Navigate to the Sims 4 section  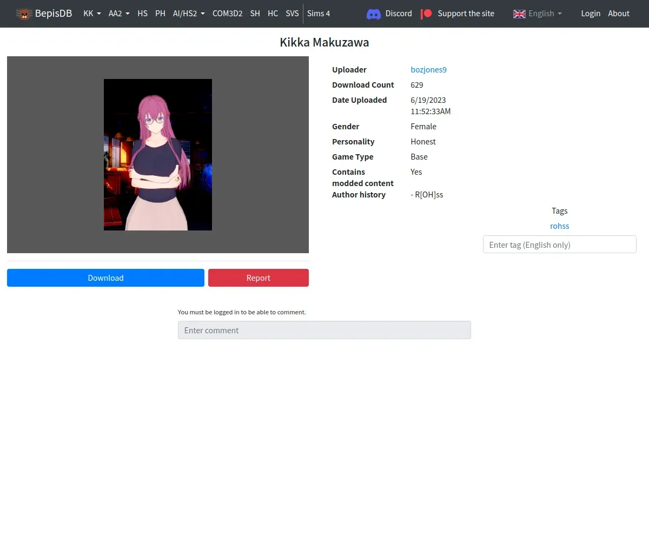pyautogui.click(x=319, y=14)
